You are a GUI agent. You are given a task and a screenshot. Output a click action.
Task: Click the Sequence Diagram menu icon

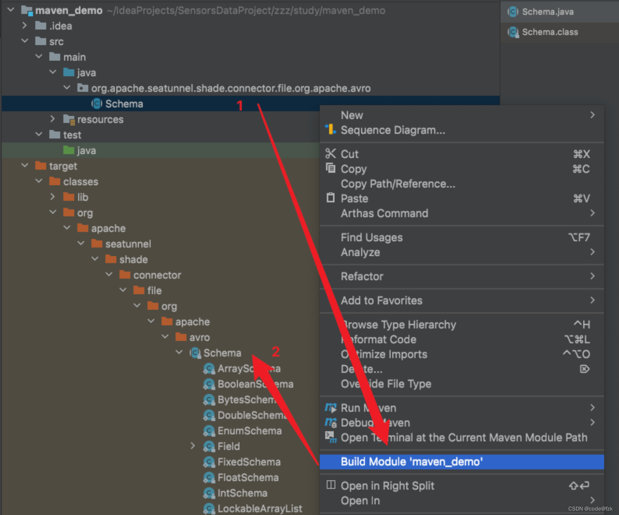[330, 130]
